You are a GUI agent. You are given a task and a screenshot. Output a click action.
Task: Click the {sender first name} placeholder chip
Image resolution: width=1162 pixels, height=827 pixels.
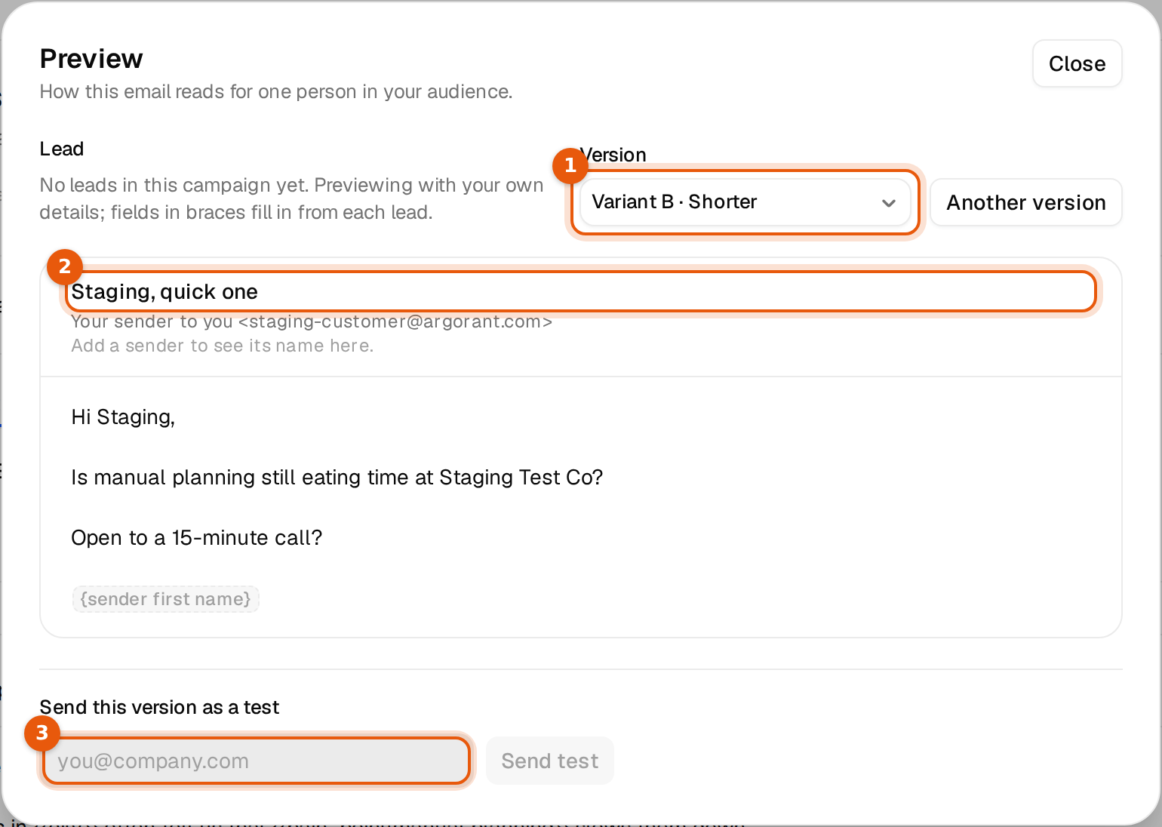click(166, 599)
